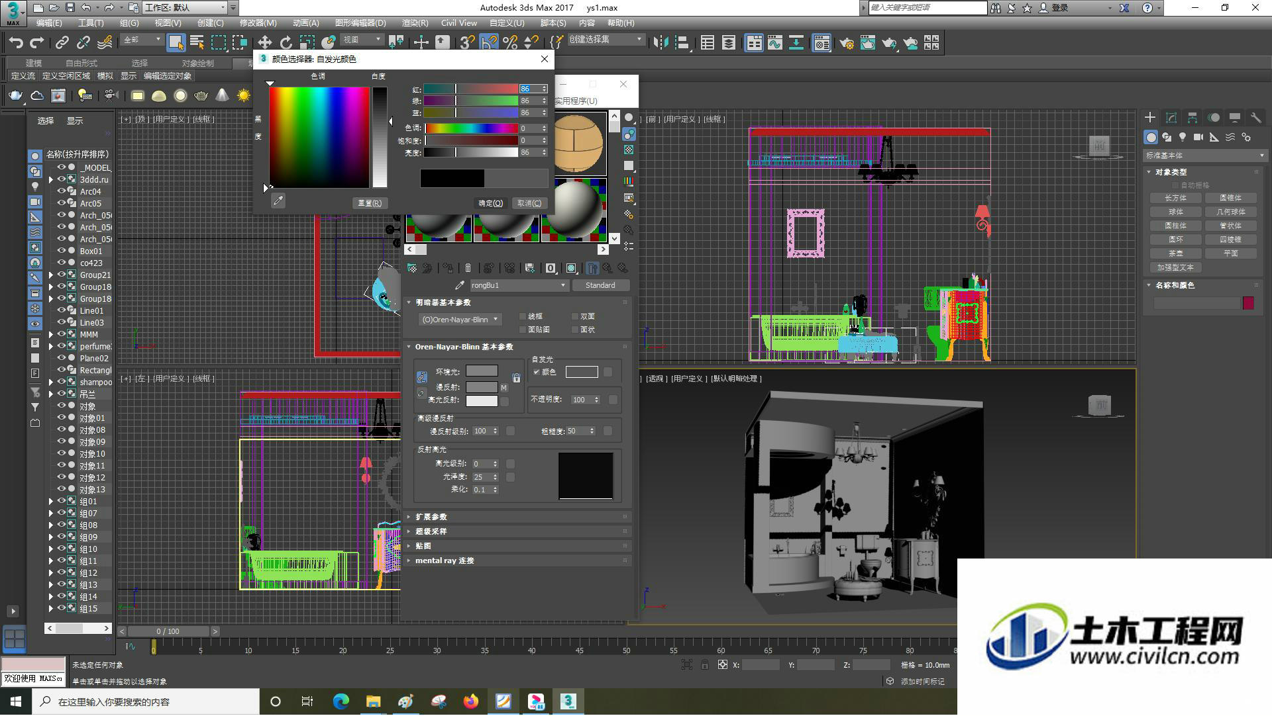Click the 取消(C) button in color selector
This screenshot has height=716, width=1272.
529,203
